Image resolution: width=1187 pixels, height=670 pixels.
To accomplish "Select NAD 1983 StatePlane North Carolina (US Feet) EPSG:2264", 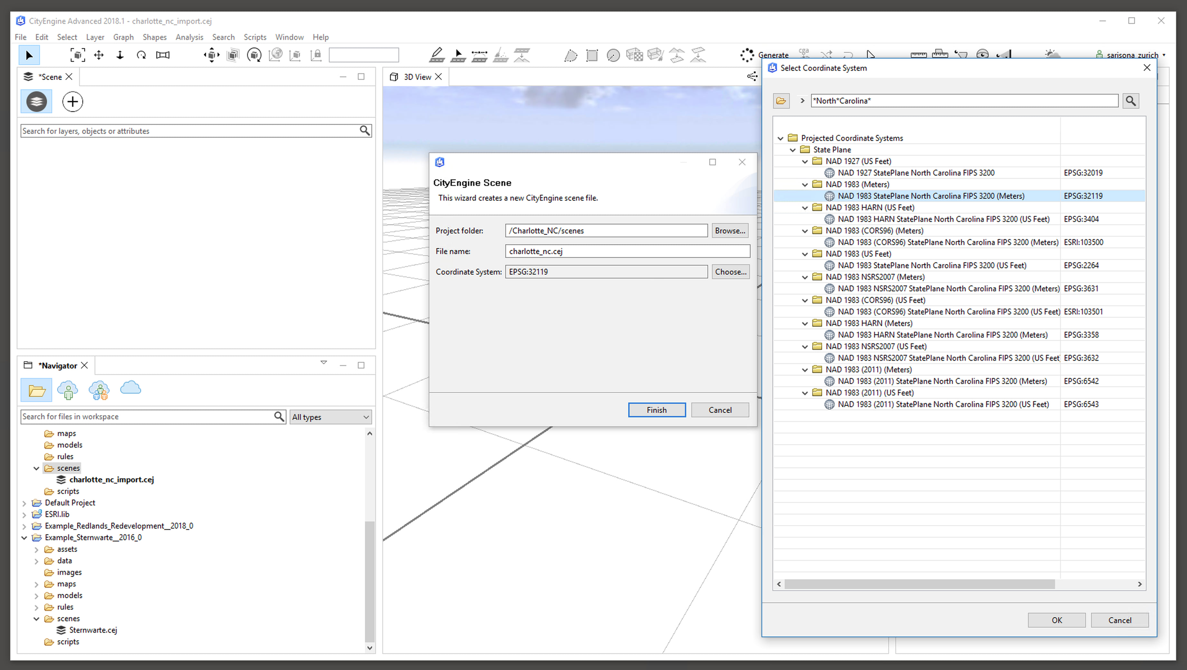I will pyautogui.click(x=932, y=266).
